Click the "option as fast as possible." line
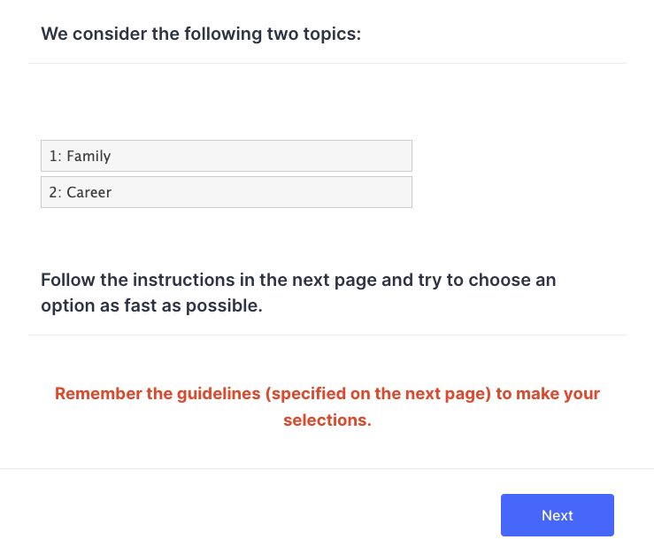The image size is (654, 555). [151, 307]
